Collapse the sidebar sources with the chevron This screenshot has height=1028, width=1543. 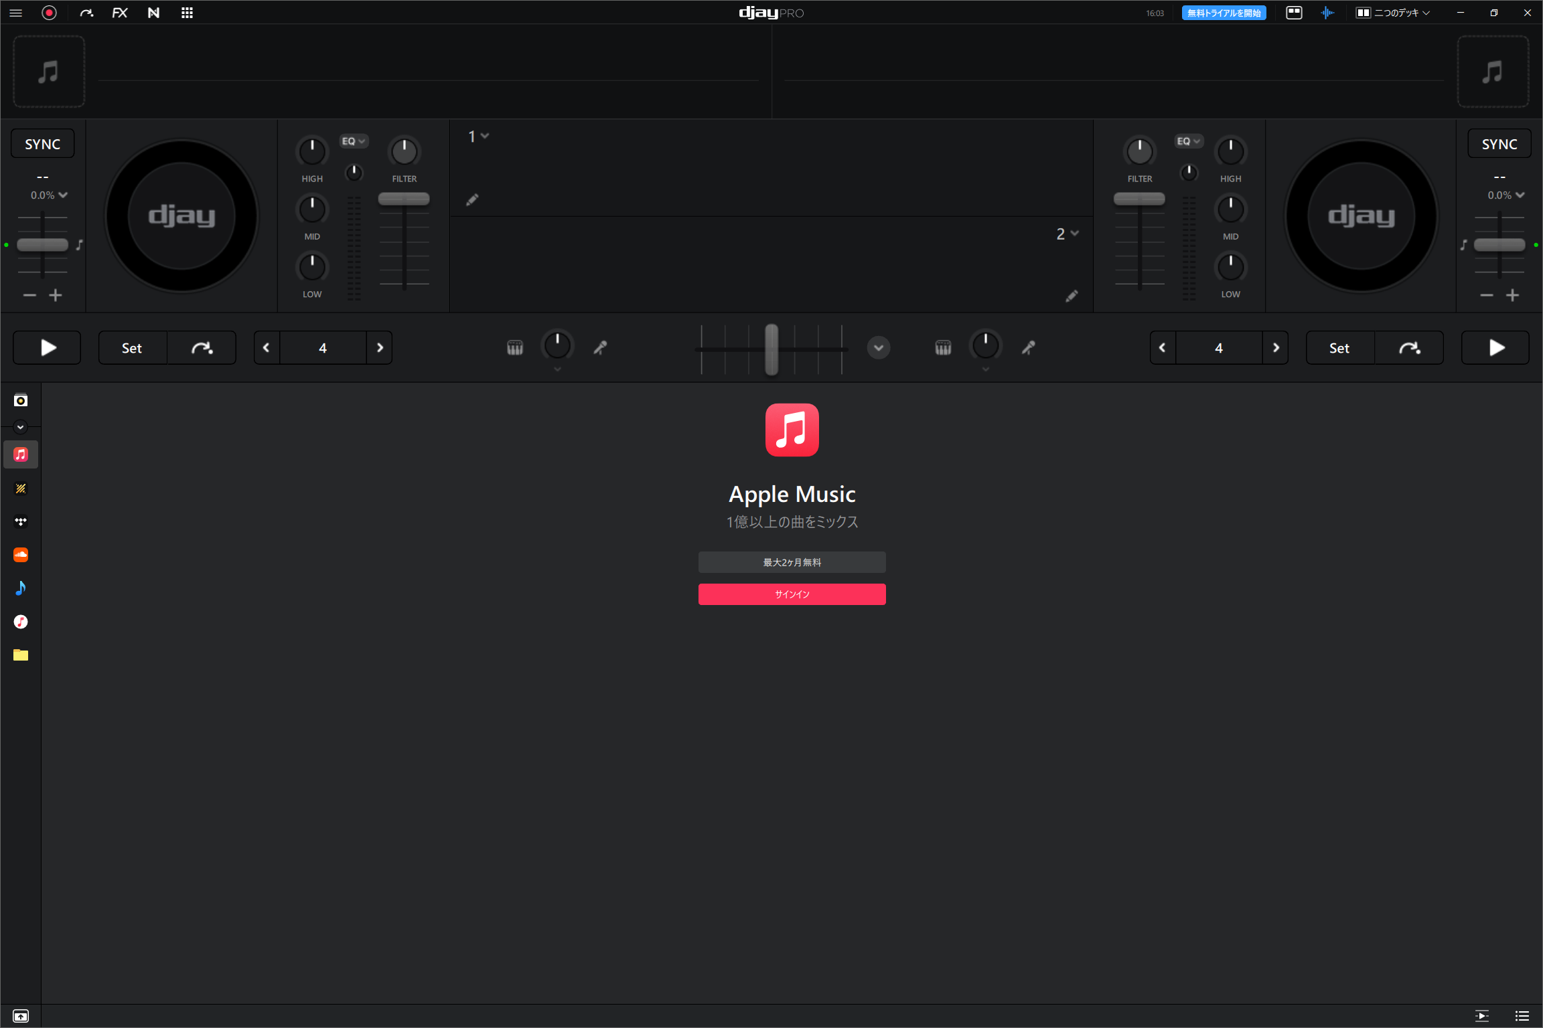20,427
